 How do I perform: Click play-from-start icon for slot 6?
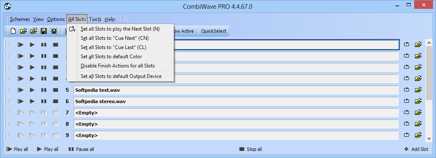[21, 101]
